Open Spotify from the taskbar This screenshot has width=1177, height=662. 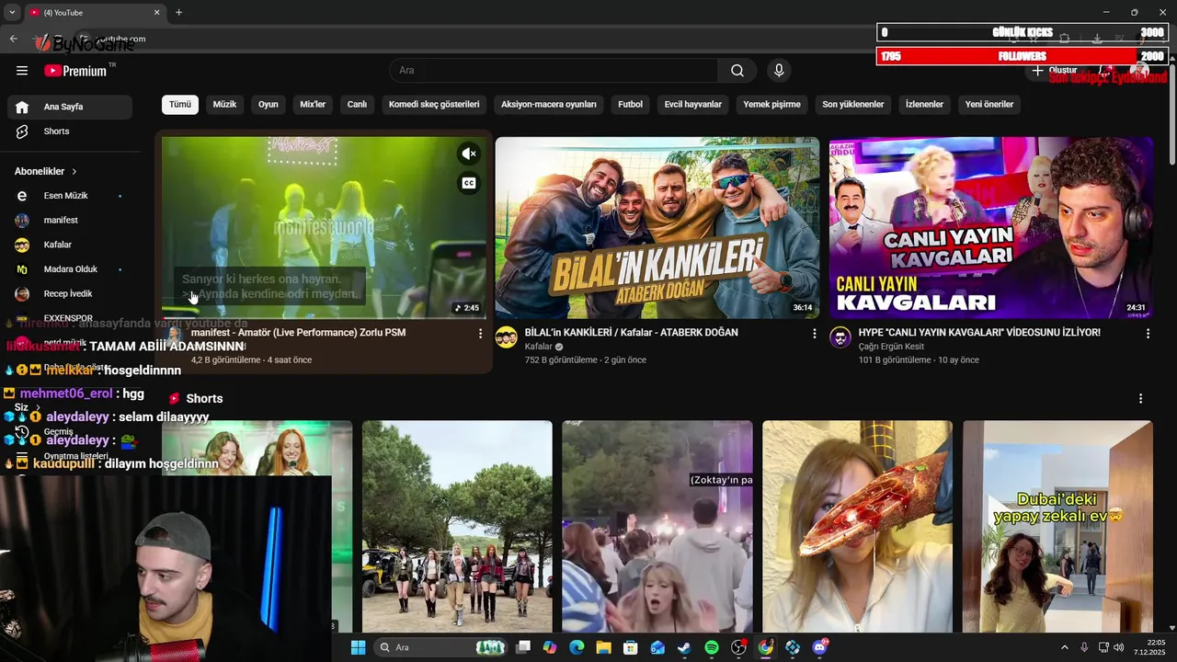coord(711,647)
